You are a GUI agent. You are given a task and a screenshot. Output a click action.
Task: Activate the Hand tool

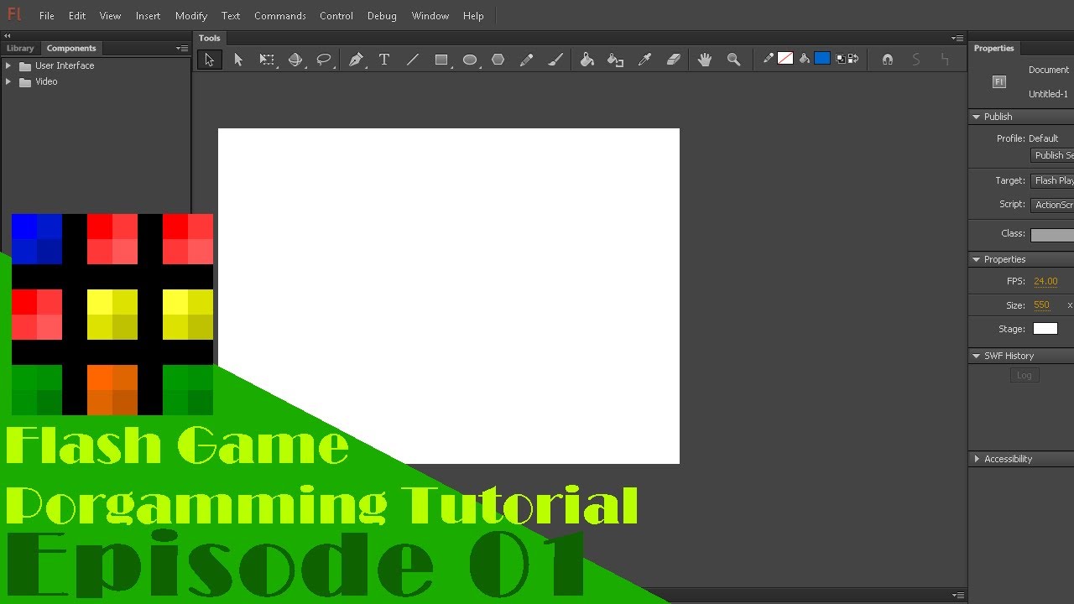705,60
